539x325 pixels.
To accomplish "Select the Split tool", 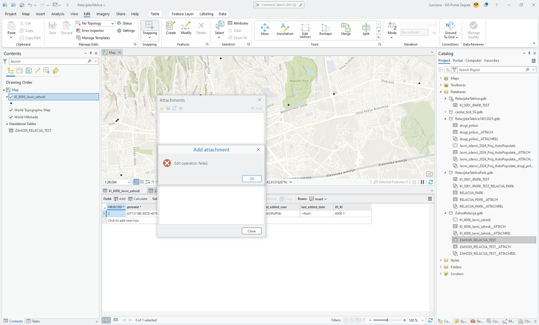I will 366,29.
